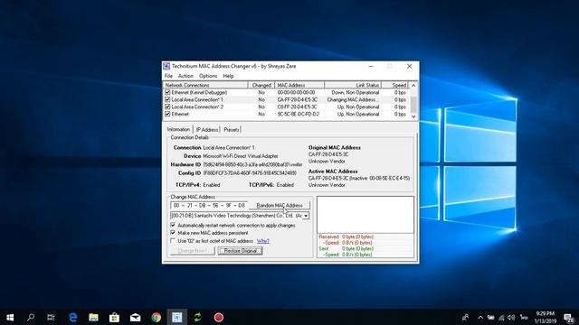Click the Technitium app icon in the title bar
Image resolution: width=579 pixels, height=325 pixels.
(166, 66)
